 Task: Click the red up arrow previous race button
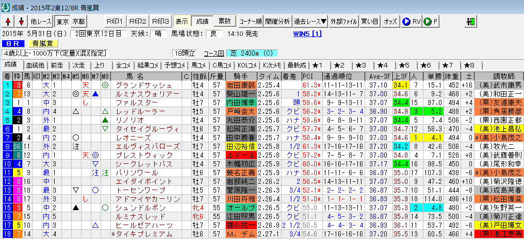pyautogui.click(x=8, y=22)
